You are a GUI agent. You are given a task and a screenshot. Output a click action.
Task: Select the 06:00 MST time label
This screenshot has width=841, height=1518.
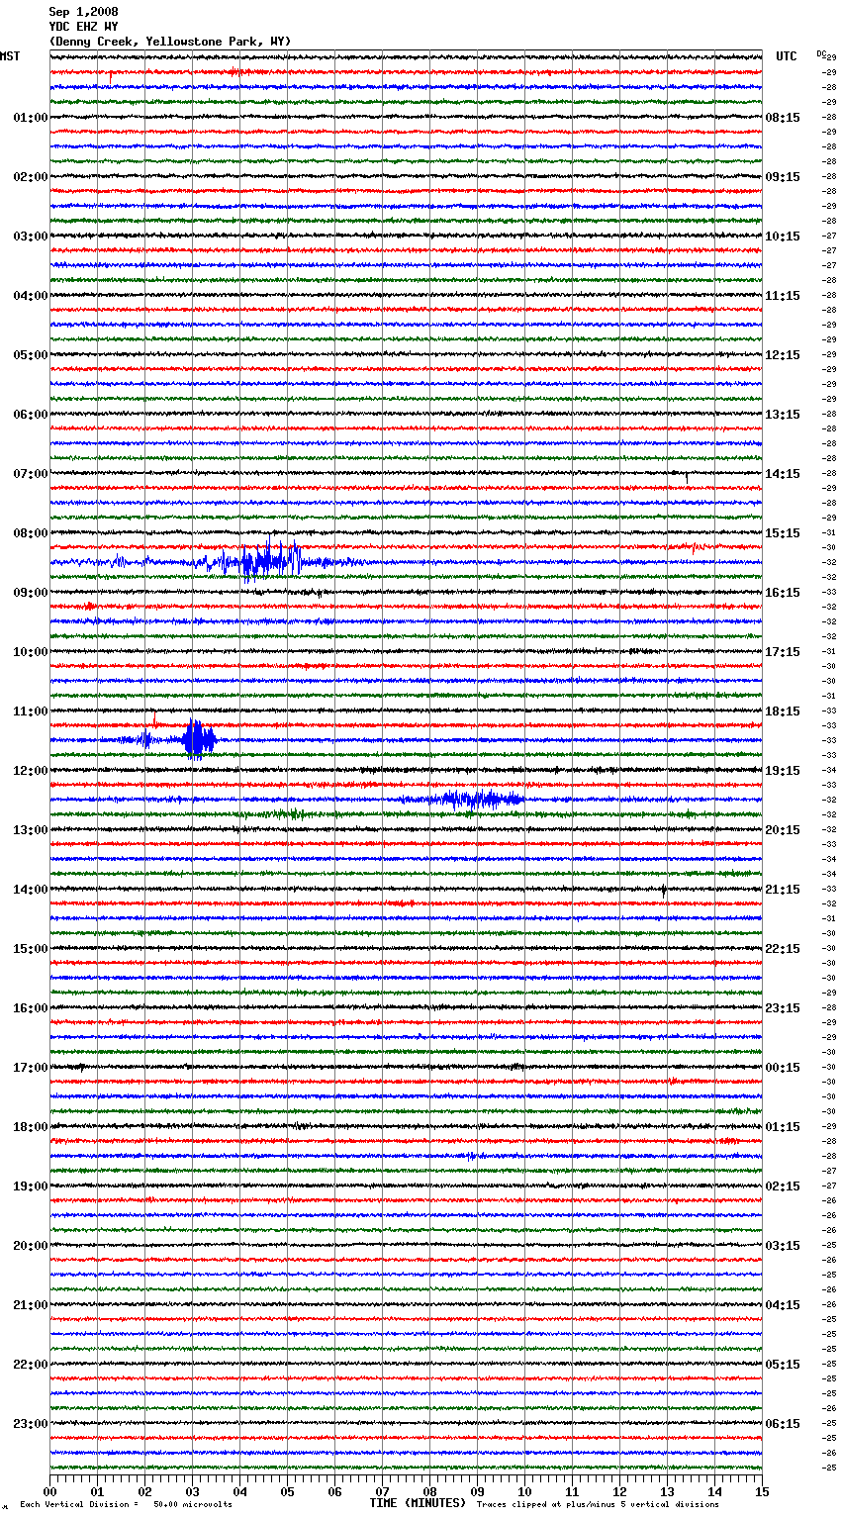[31, 415]
